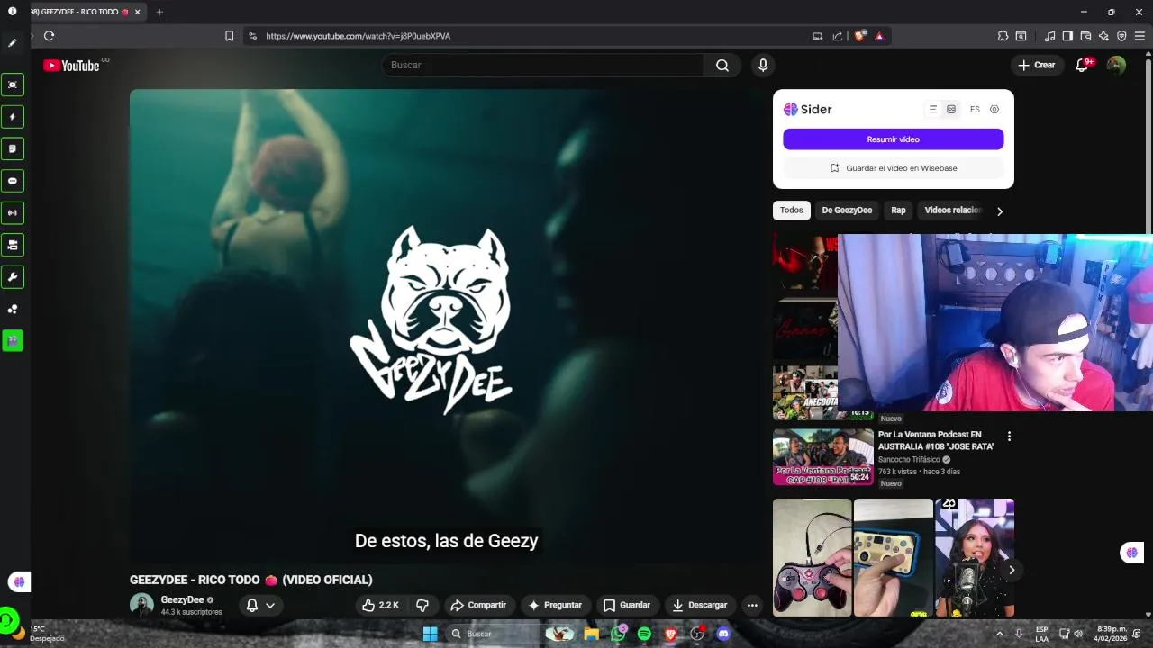Select the De GeezyDee filter chip
The height and width of the screenshot is (648, 1153).
click(847, 211)
